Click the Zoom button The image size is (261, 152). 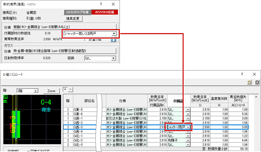51,91
